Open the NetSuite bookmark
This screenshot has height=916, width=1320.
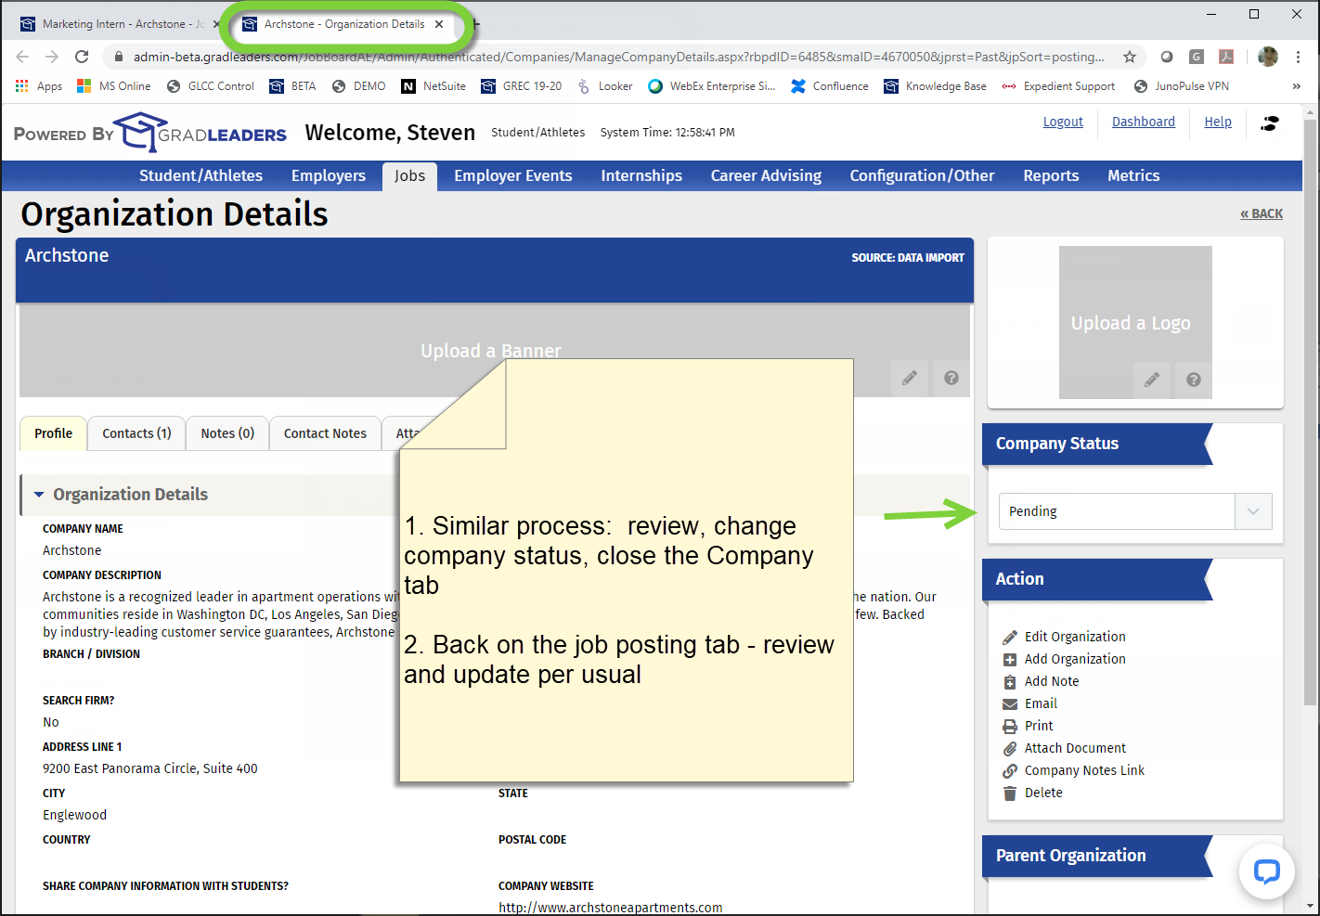434,86
